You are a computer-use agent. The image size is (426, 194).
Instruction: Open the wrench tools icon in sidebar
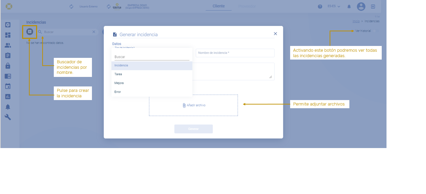8,117
